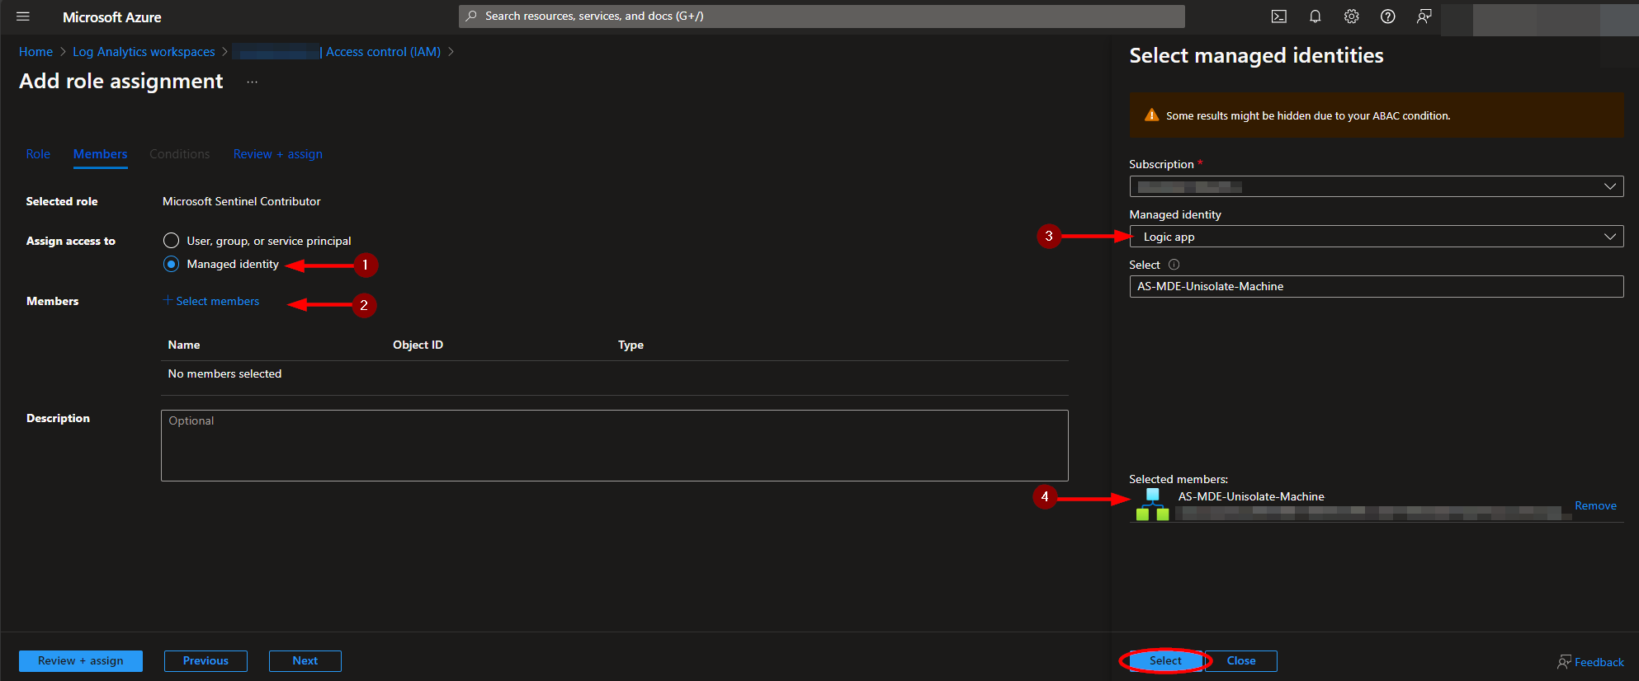
Task: Select the Managed identity radio button
Action: coord(171,264)
